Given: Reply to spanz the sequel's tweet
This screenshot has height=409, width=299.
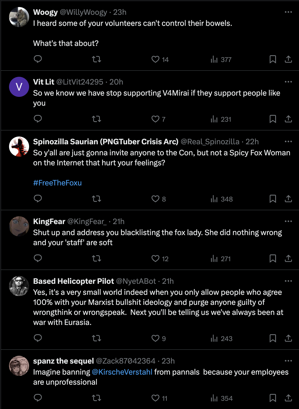Looking at the screenshot, I should tap(38, 398).
